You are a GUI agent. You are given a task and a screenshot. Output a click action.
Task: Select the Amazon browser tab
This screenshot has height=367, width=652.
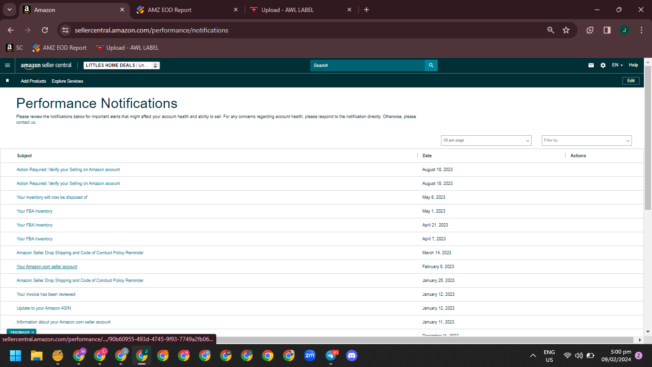click(74, 10)
